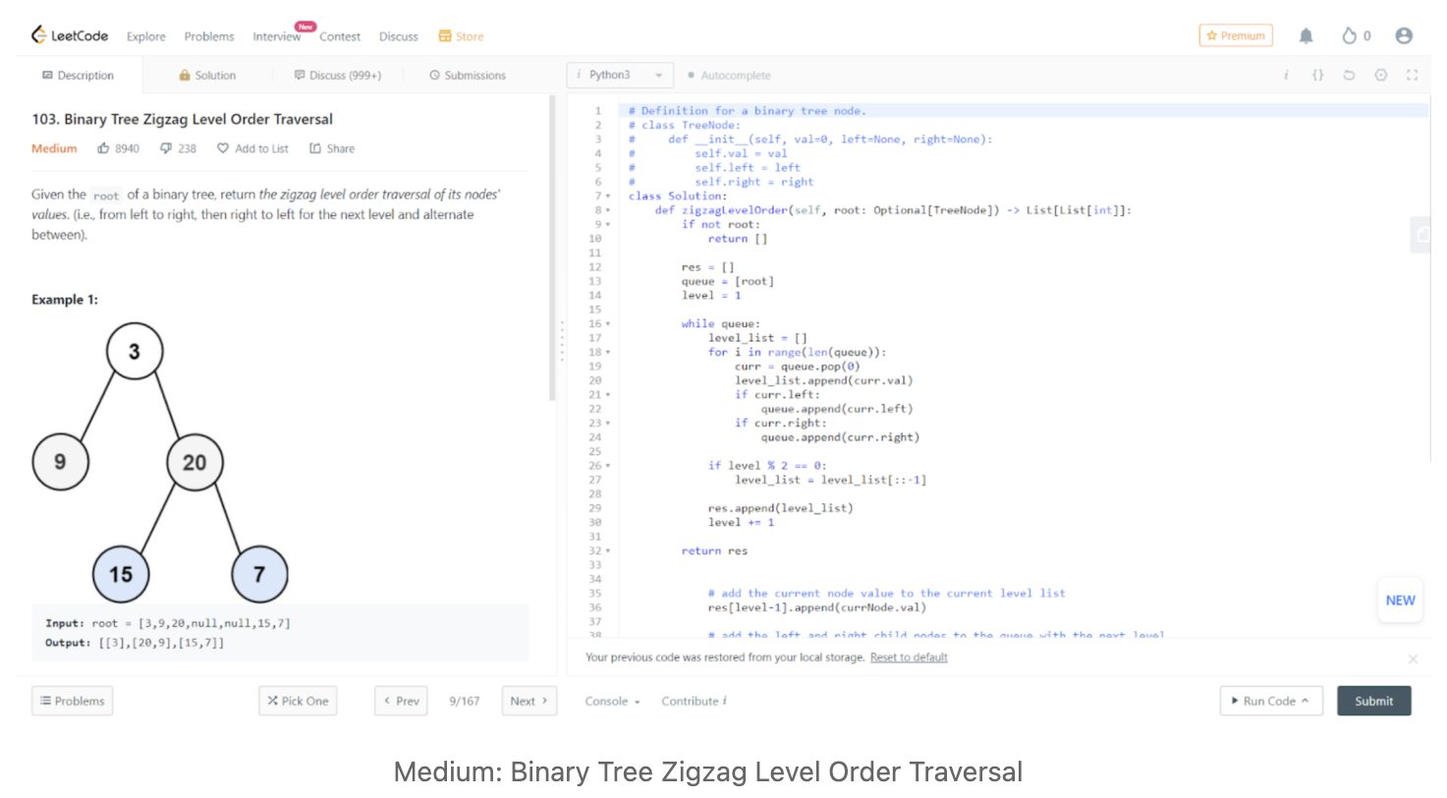This screenshot has width=1447, height=798.
Task: Enter fullscreen editor mode
Action: 1412,75
